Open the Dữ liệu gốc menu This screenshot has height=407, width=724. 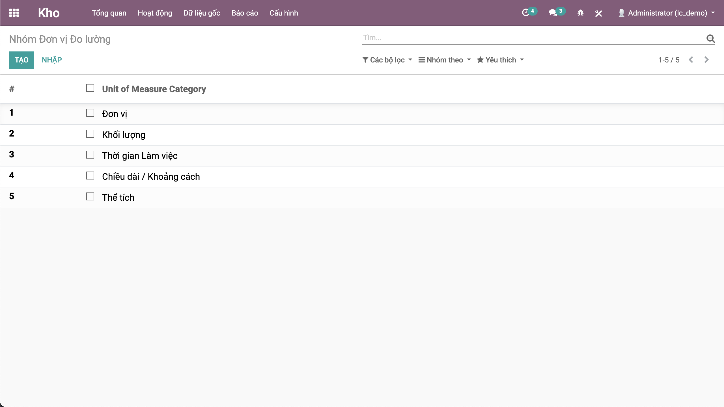(x=202, y=13)
